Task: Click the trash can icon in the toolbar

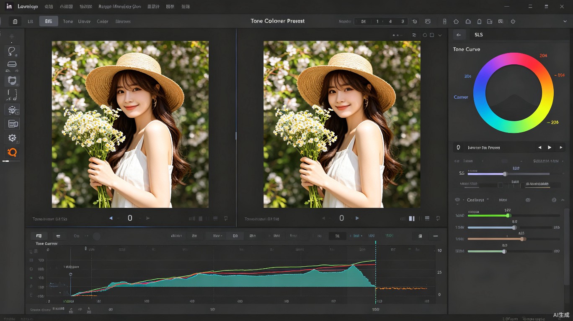Action: click(x=15, y=21)
